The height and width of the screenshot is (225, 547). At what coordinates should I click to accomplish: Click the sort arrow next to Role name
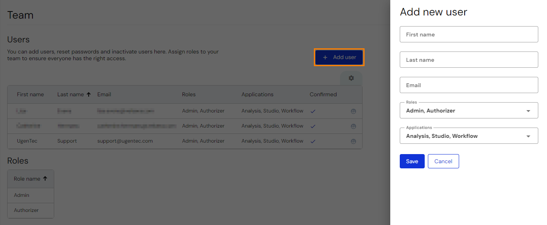[x=45, y=179]
